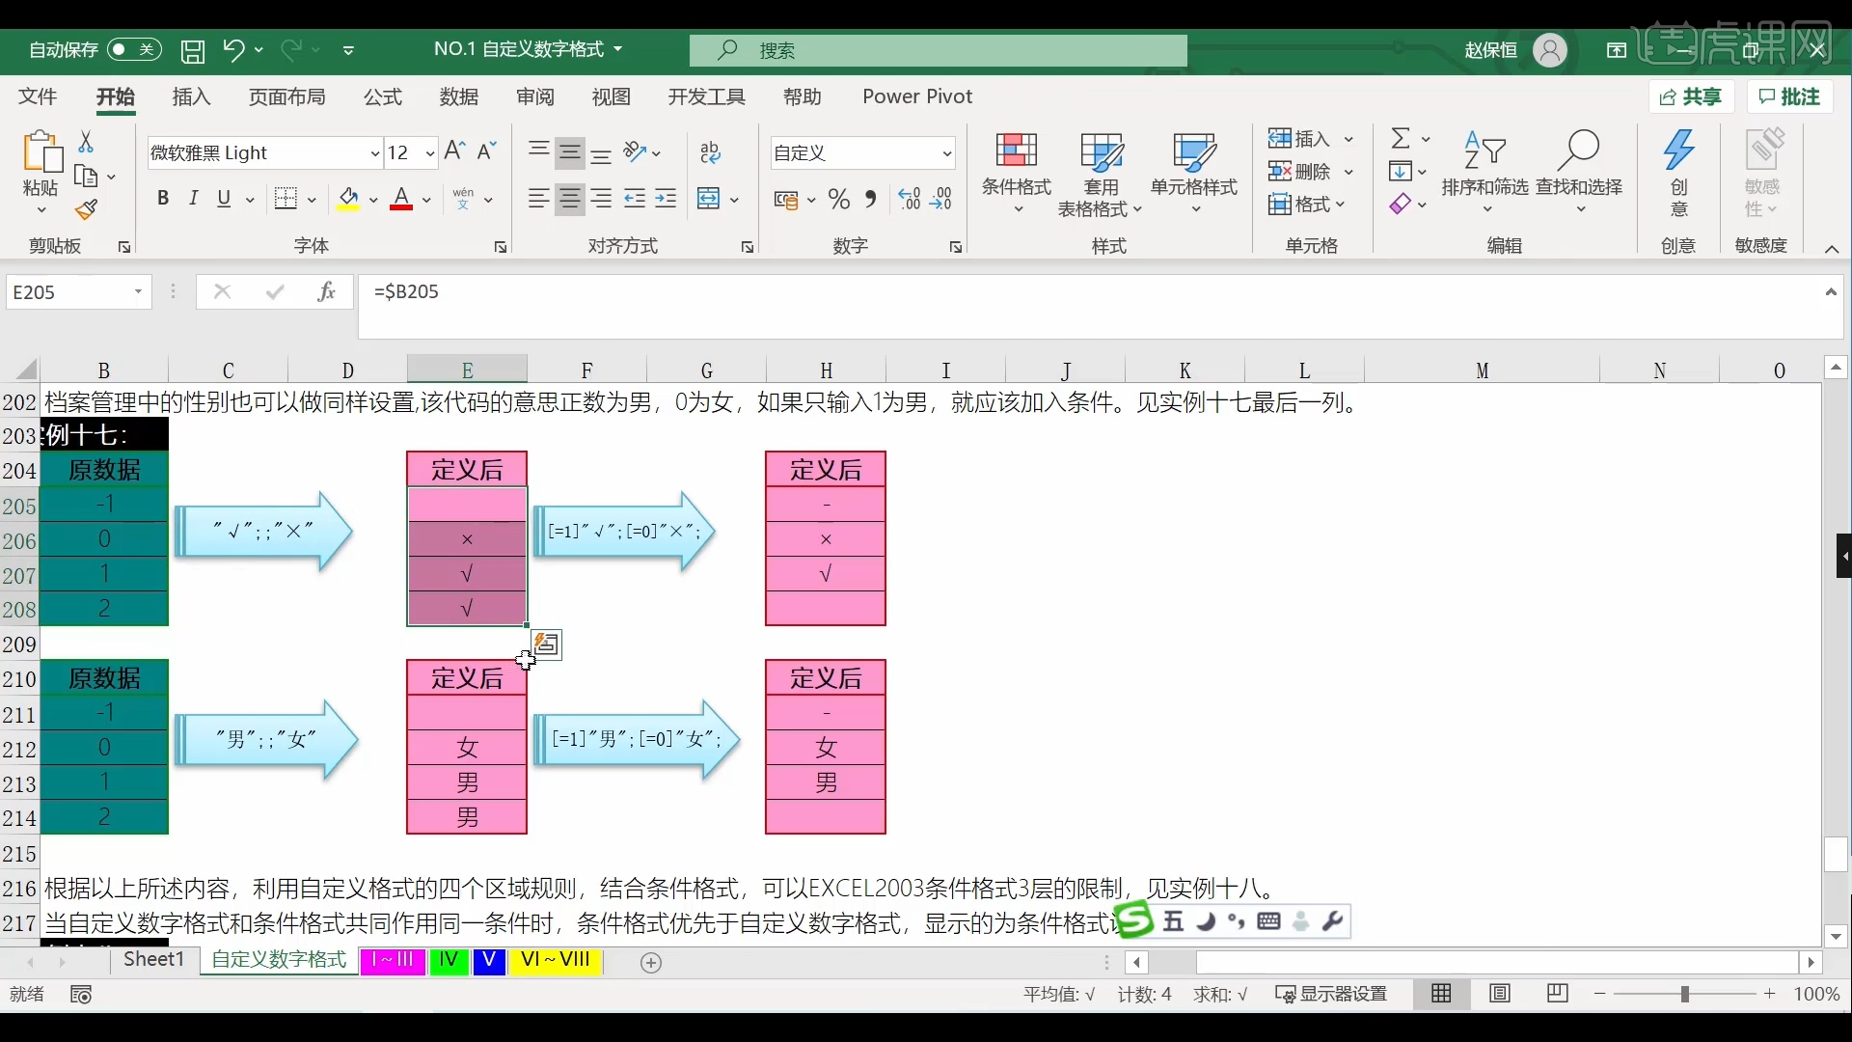The height and width of the screenshot is (1042, 1852).
Task: Click the fx insert function icon
Action: click(x=327, y=291)
